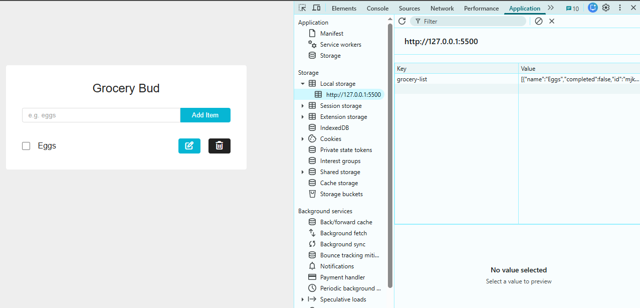640x308 pixels.
Task: Click the sidebar vertical scrollbar
Action: 390,156
